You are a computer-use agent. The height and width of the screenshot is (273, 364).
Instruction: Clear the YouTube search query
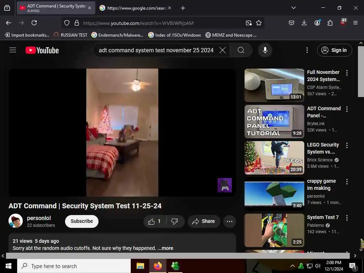(x=223, y=50)
